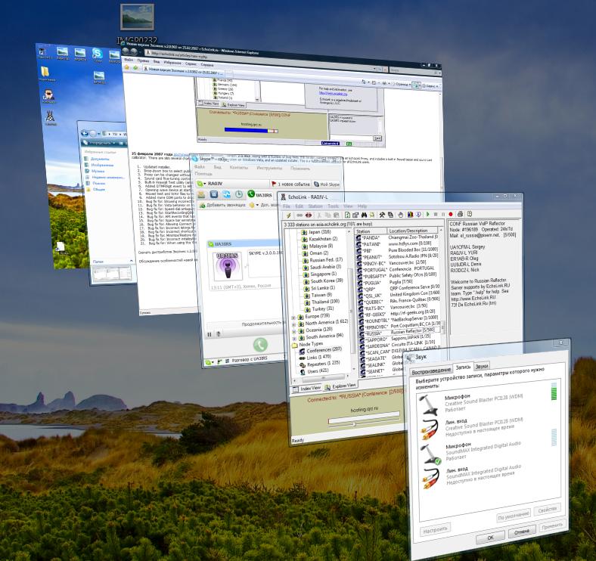Open Мой Skype in Skype window
The height and width of the screenshot is (561, 596).
[327, 184]
